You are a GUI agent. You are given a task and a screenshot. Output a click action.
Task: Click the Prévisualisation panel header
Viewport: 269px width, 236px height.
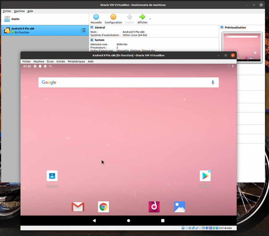235,27
